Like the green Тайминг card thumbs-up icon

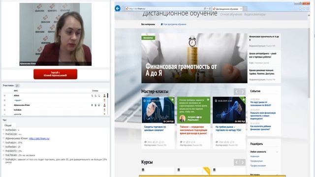[x=208, y=99]
